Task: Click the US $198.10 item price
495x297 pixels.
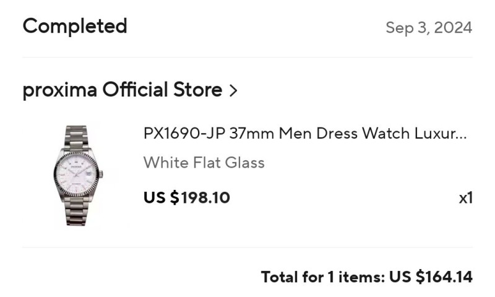Action: pos(187,197)
